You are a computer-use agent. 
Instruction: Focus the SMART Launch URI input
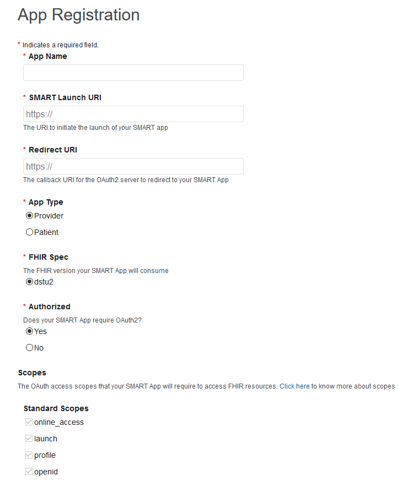[133, 114]
